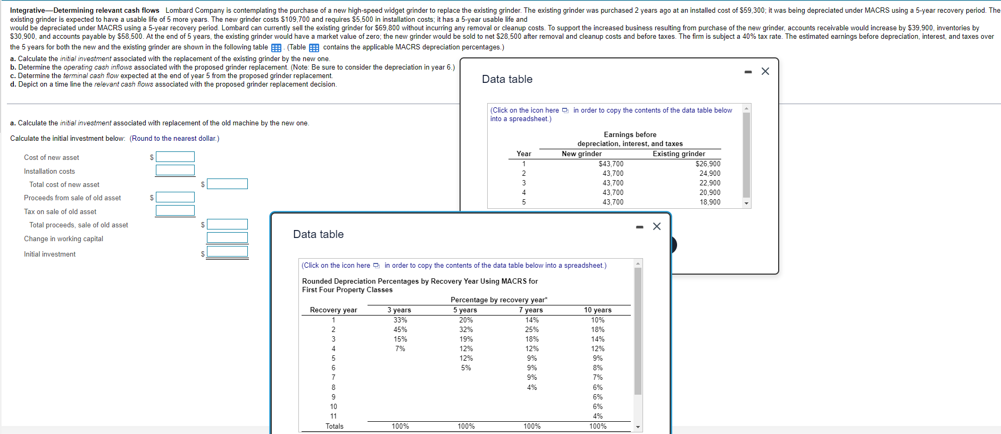Click the 18,900 existing grinder year 5 value

pos(710,202)
